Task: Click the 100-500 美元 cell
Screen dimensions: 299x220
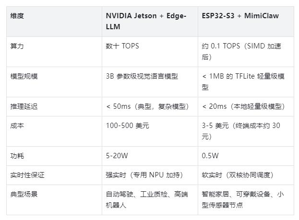Action: 127,126
